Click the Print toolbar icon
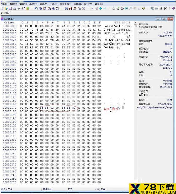The width and height of the screenshot is (176, 194). [x=15, y=8]
